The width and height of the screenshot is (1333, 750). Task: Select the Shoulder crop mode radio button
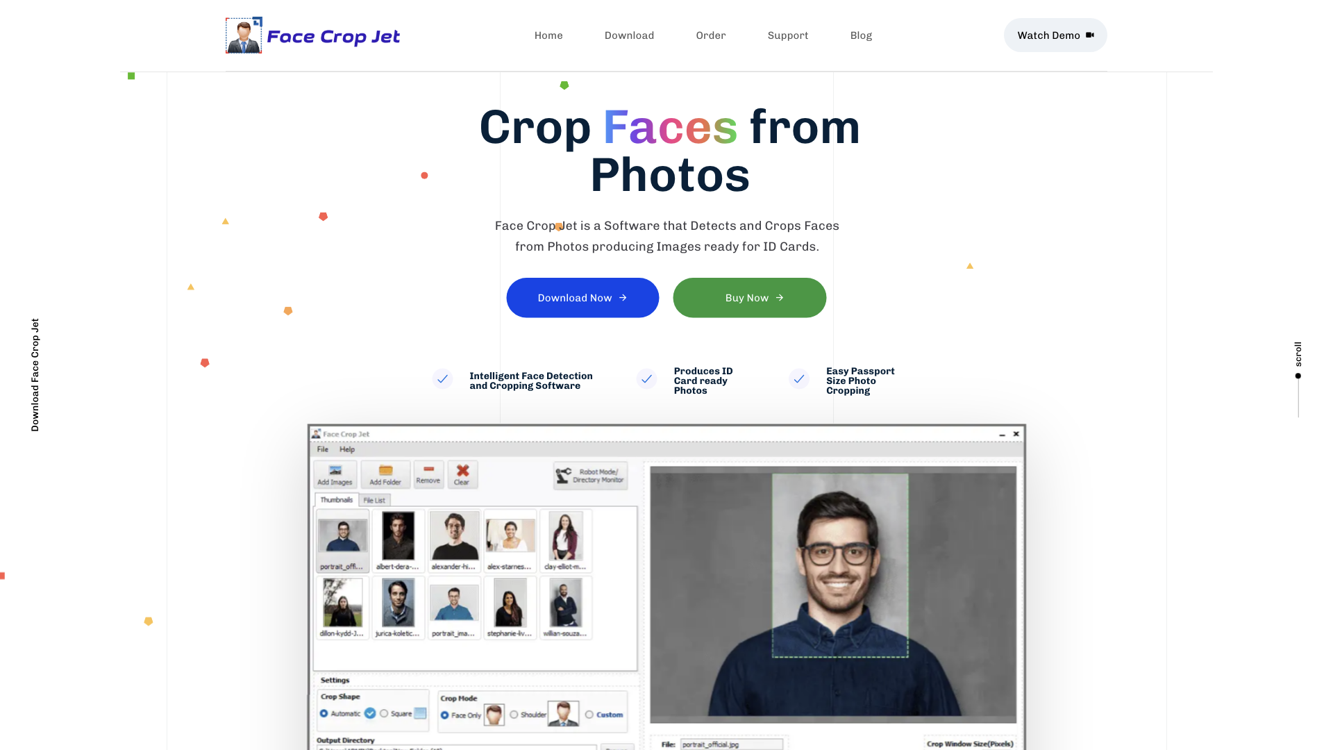pyautogui.click(x=514, y=715)
